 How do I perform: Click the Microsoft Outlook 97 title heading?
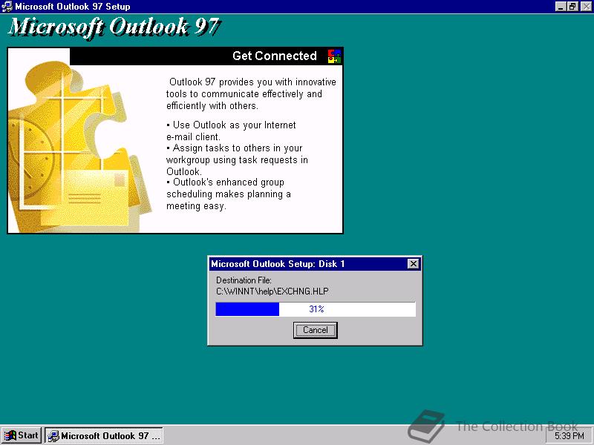point(114,27)
